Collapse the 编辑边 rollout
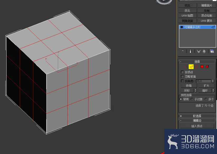 (x=197, y=121)
